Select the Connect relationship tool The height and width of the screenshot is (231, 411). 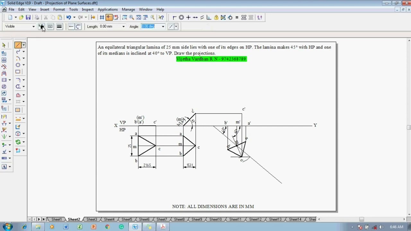[174, 17]
